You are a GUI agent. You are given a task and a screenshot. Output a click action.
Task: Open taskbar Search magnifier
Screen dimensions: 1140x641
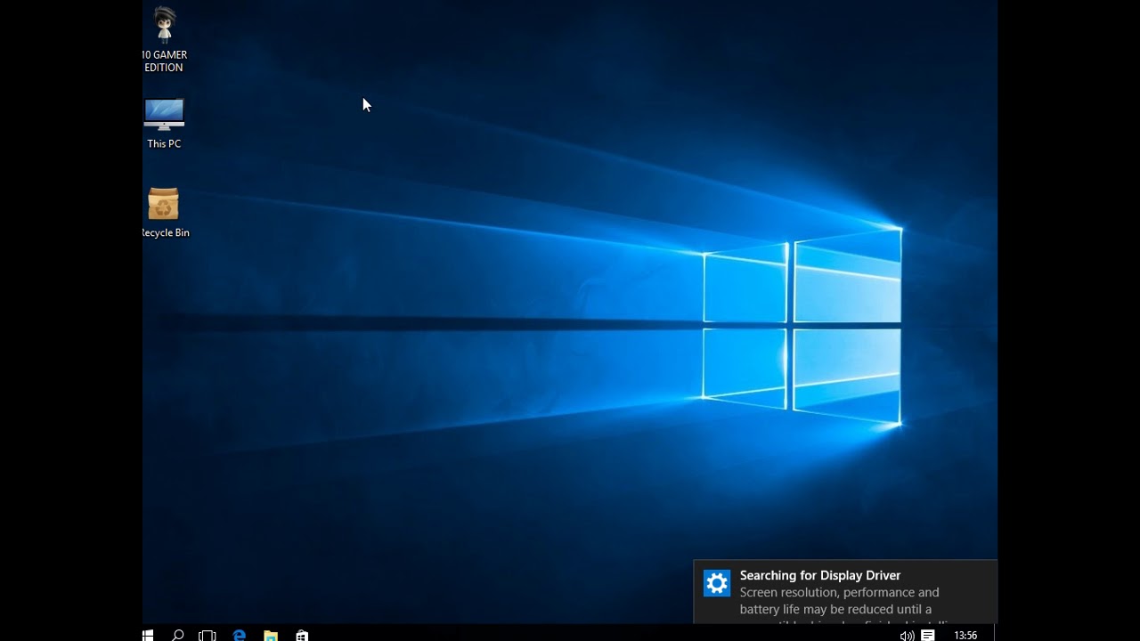177,635
